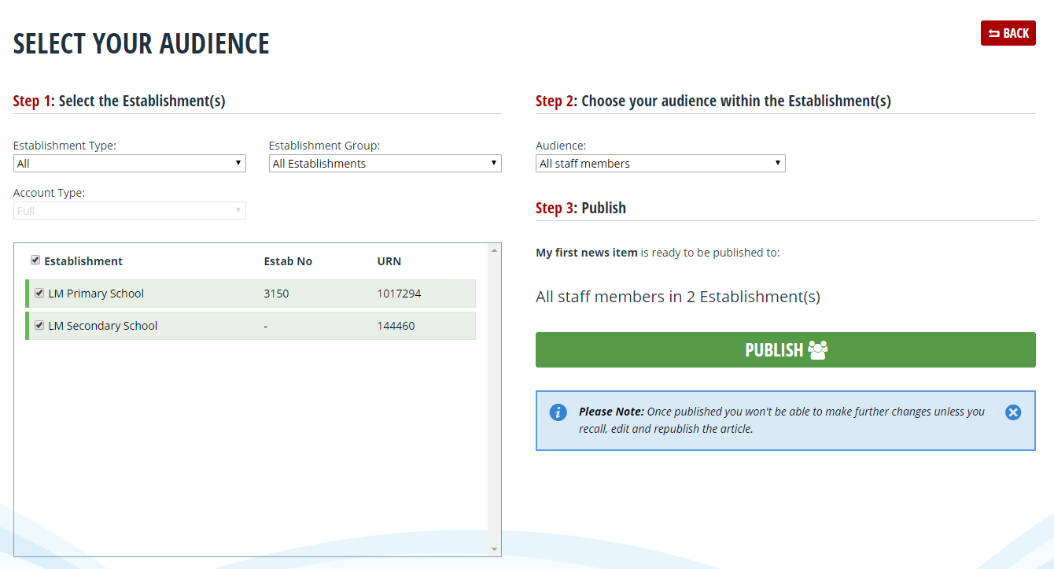The image size is (1054, 569).
Task: Open the Establishment Group dropdown
Action: point(385,163)
